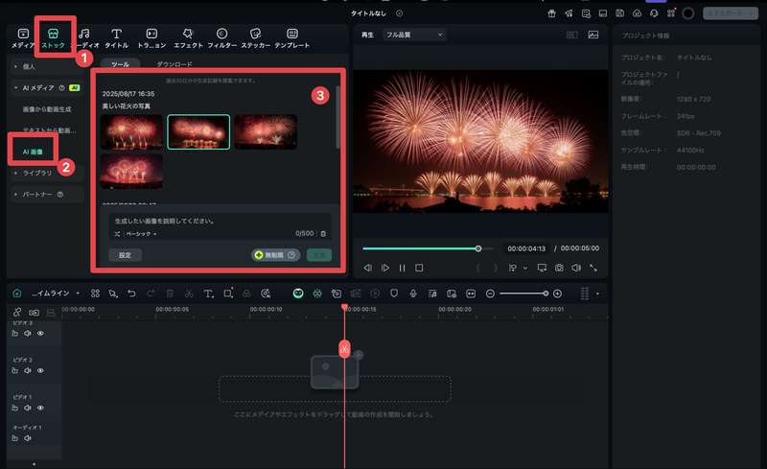Click the 無制限 credits button
Image resolution: width=767 pixels, height=469 pixels.
[276, 255]
